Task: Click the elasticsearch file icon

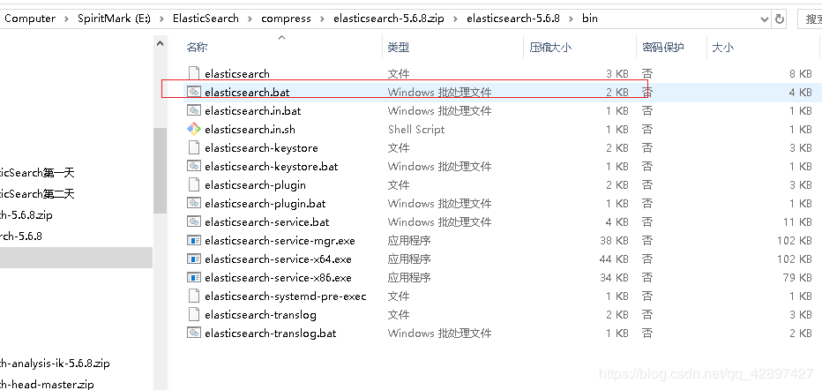Action: point(194,74)
